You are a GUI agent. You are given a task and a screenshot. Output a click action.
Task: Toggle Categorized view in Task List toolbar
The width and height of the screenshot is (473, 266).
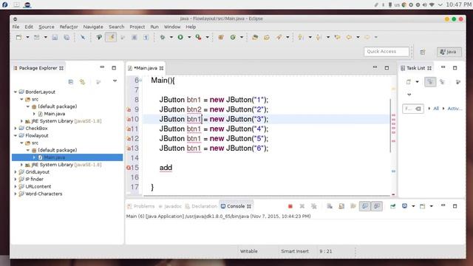[x=430, y=82]
